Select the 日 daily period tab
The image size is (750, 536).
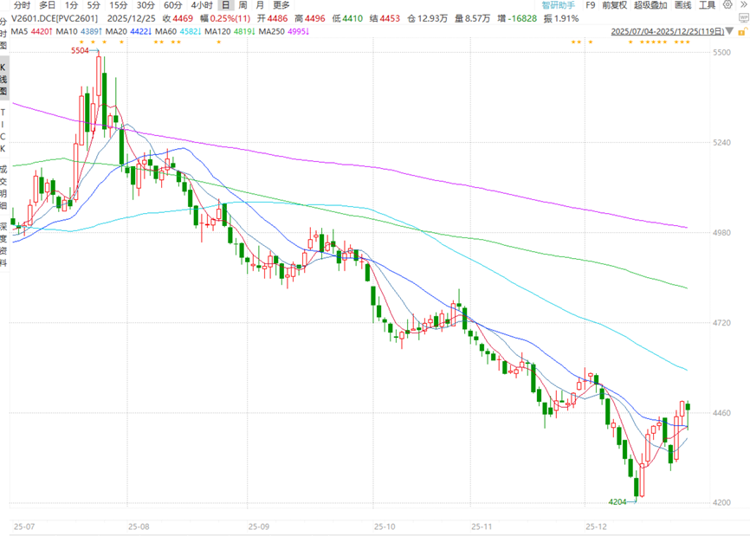[225, 5]
